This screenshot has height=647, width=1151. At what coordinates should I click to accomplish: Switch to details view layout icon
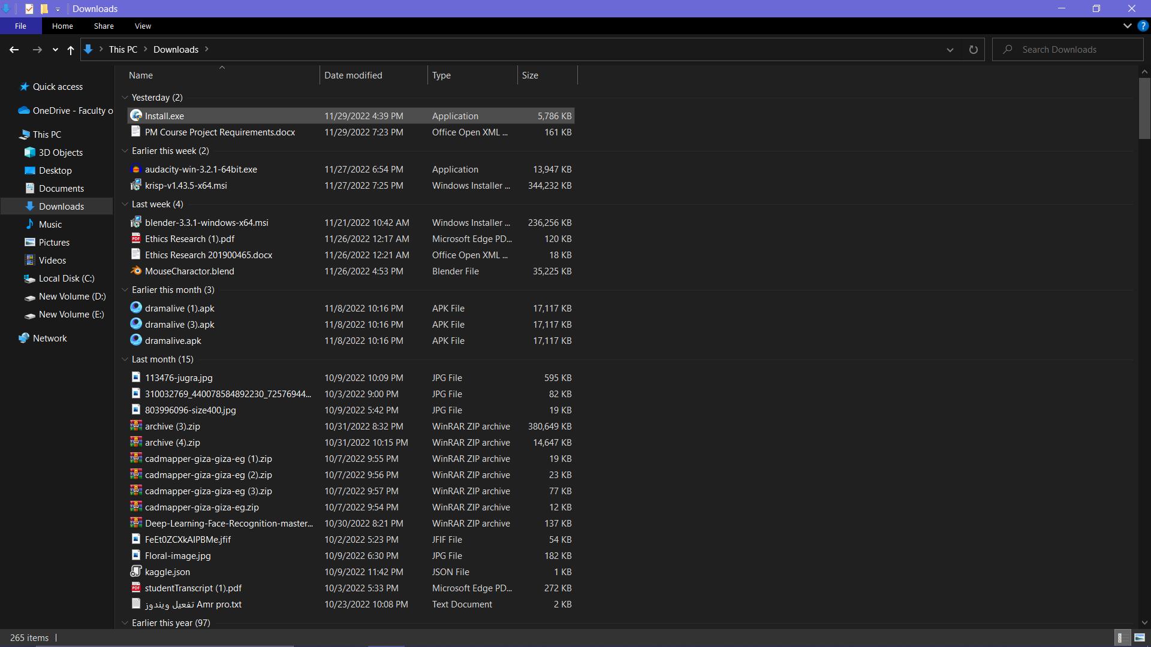coord(1120,637)
